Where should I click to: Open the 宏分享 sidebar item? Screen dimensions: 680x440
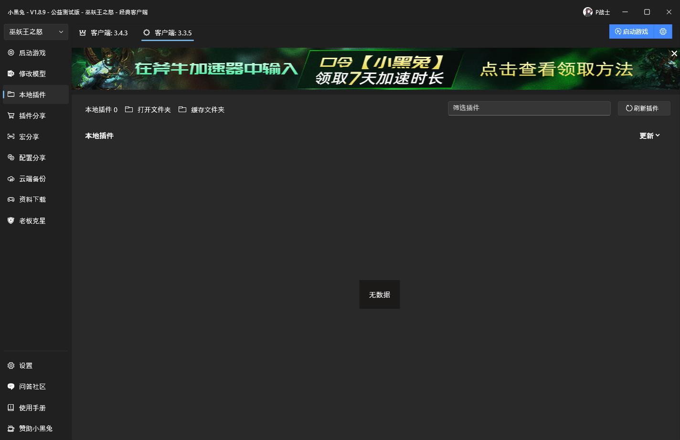click(x=29, y=137)
